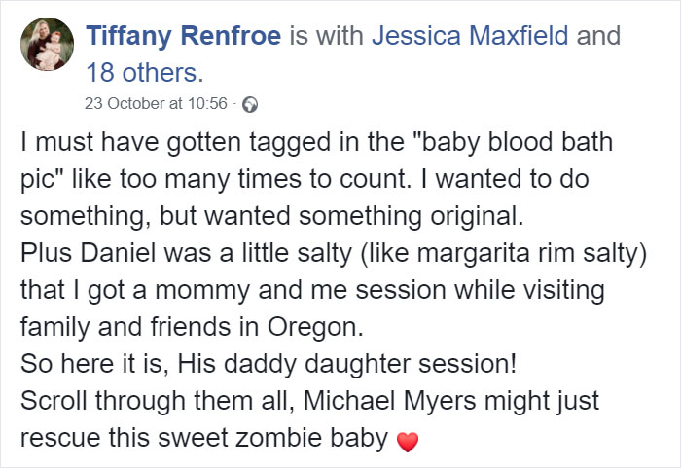681x468 pixels.
Task: Click the "is with" text in the header
Action: click(327, 36)
